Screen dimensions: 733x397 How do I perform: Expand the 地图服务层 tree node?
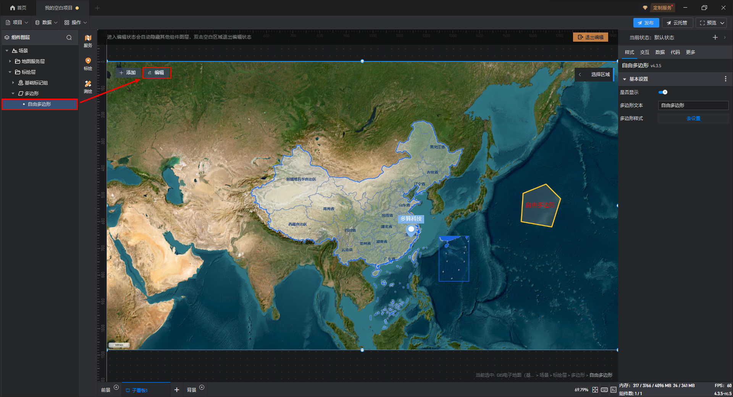pyautogui.click(x=10, y=61)
